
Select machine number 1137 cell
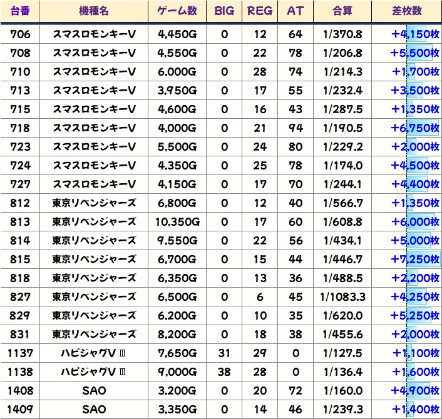(21, 353)
